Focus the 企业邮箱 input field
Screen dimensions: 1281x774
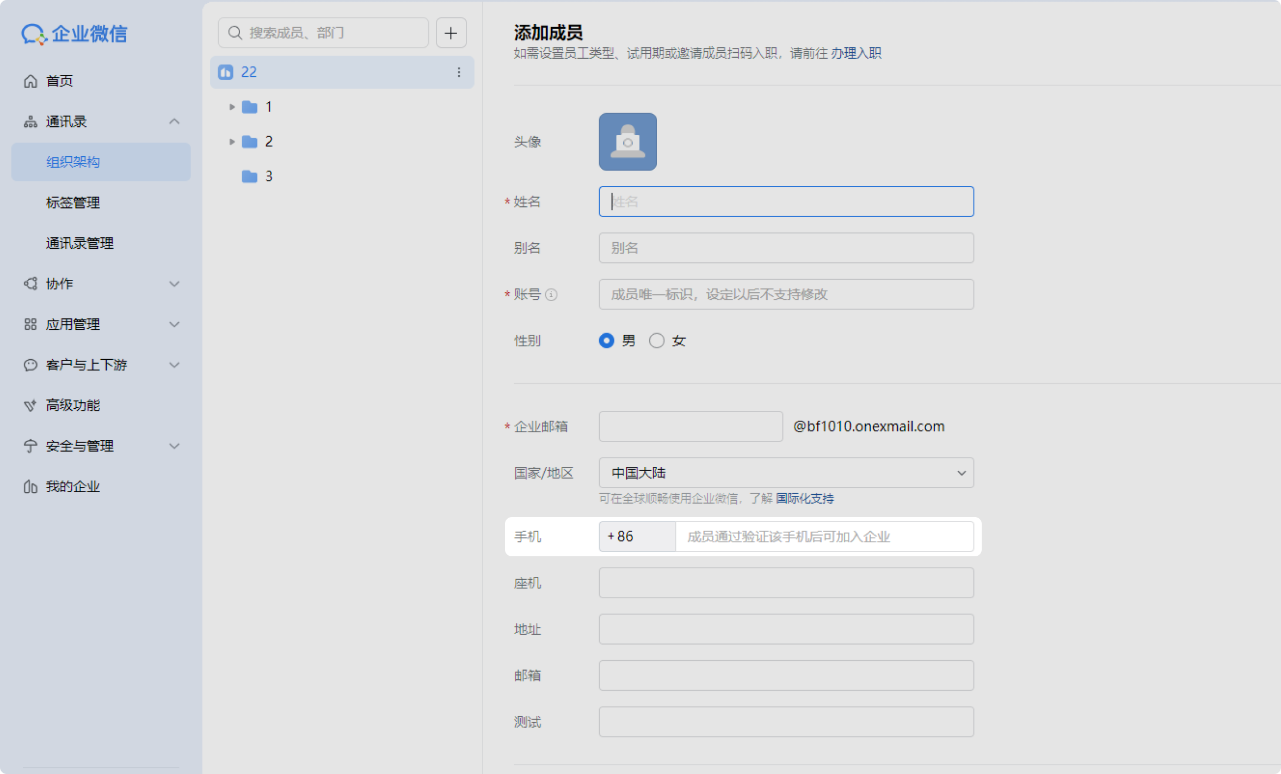coord(691,426)
